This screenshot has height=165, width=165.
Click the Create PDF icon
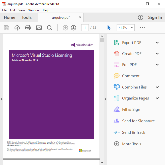point(117,54)
